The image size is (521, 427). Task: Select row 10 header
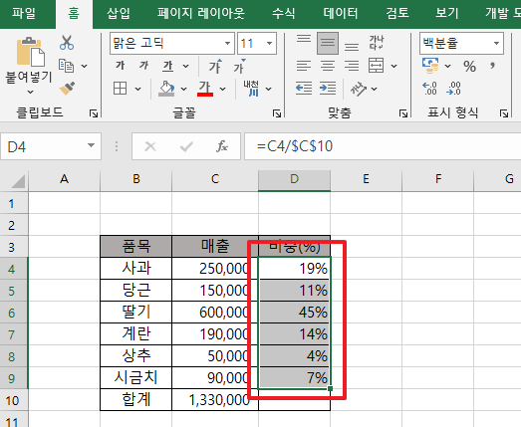13,400
